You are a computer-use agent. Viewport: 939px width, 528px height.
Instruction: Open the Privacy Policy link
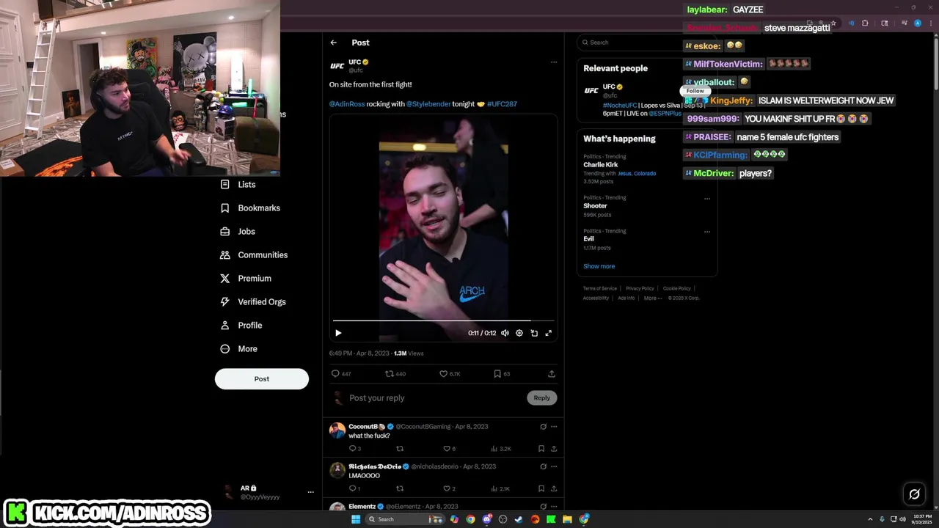click(640, 289)
